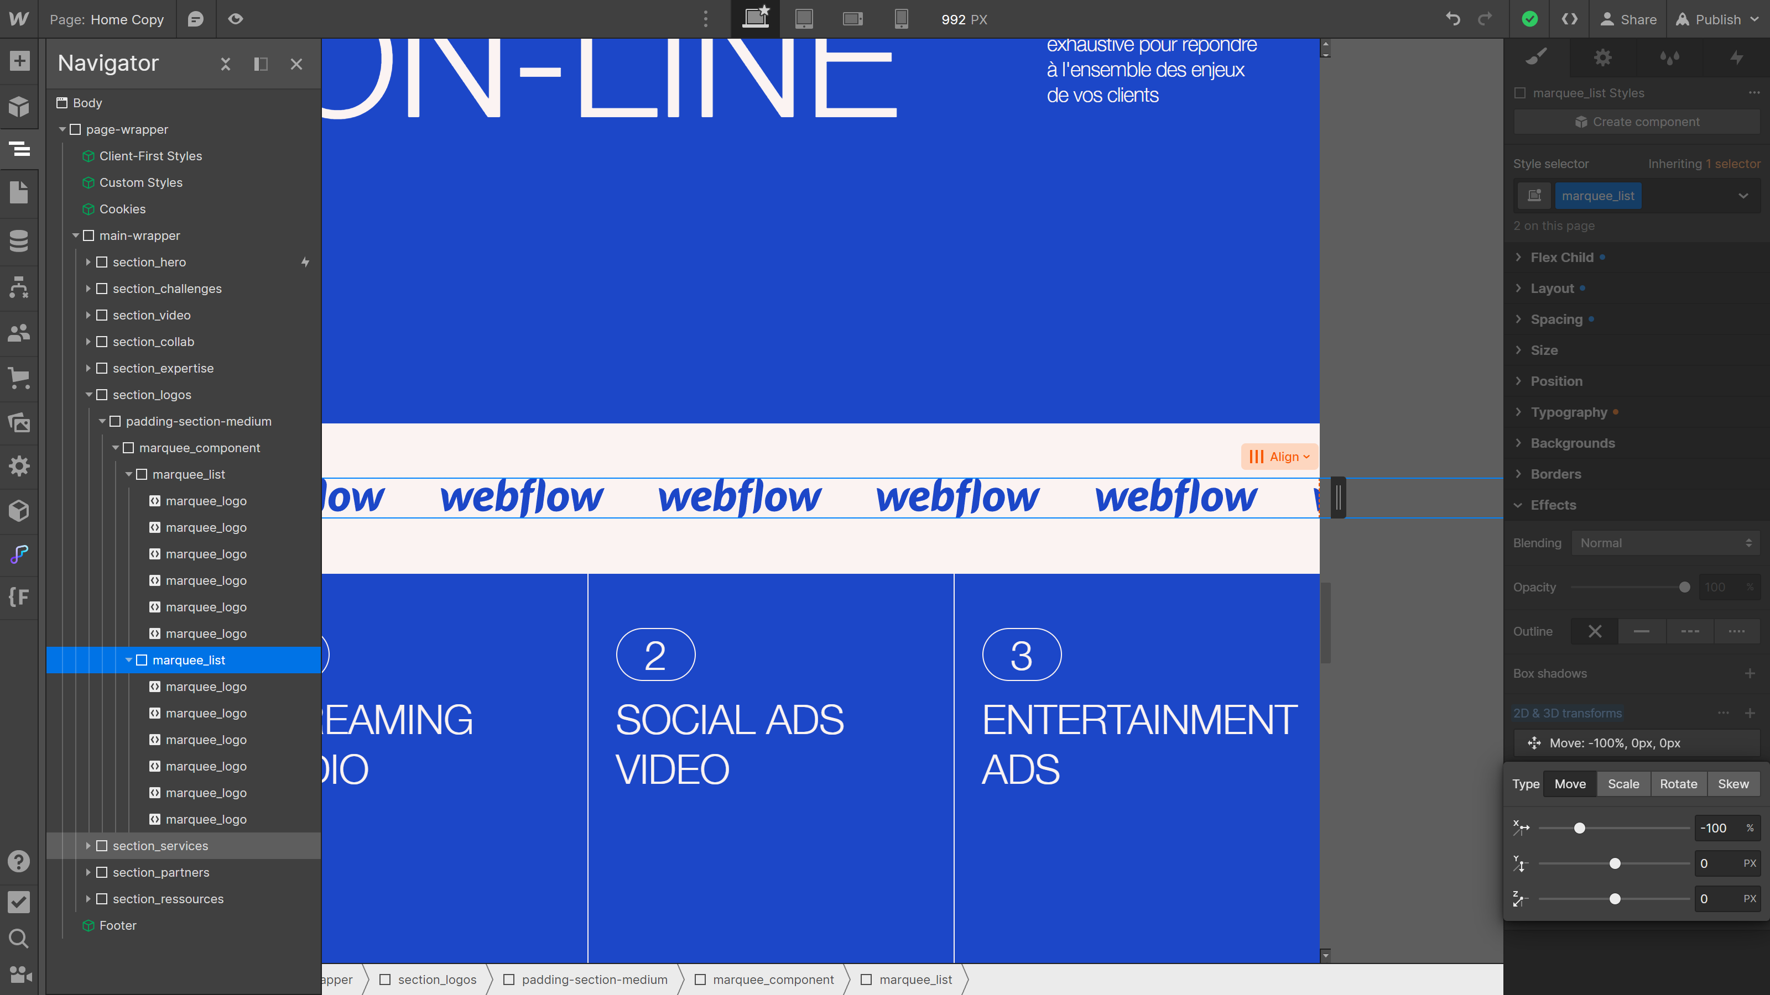
Task: Click the Share icon button
Action: (1639, 19)
